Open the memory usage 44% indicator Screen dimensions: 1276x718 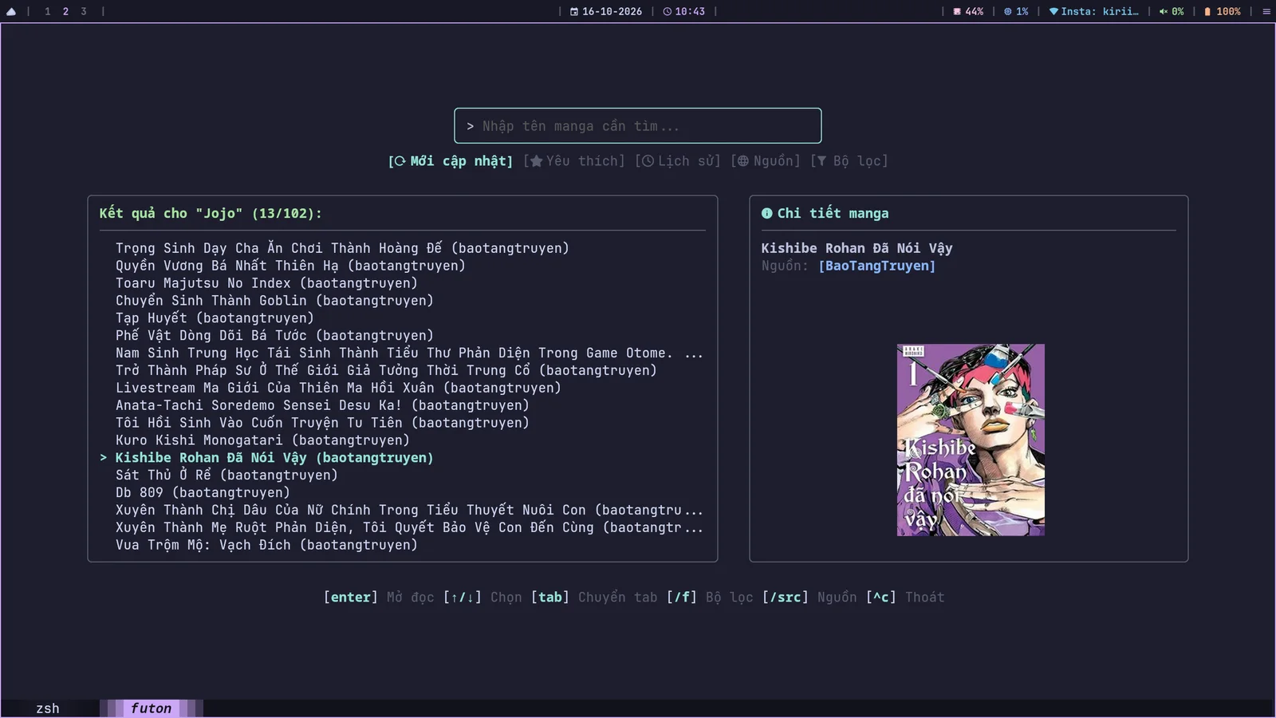[968, 11]
